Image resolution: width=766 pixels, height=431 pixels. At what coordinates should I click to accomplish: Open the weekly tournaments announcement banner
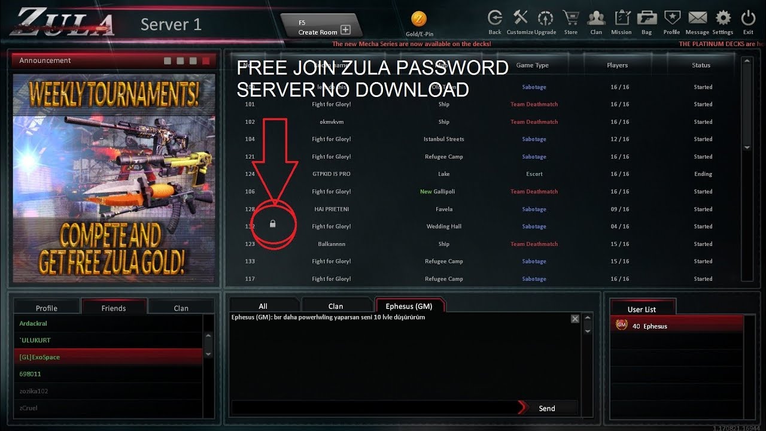pyautogui.click(x=114, y=178)
